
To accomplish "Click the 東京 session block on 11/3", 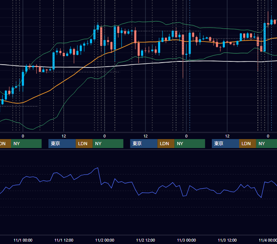I will [225, 144].
